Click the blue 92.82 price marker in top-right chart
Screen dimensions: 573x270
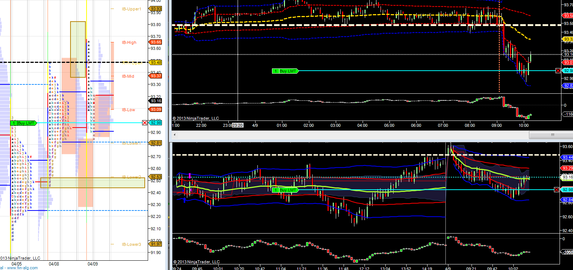point(568,86)
